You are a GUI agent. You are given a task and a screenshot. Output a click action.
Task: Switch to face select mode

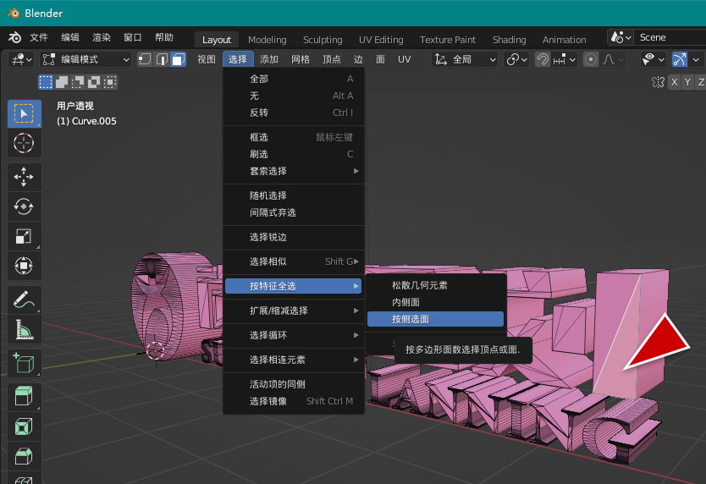pyautogui.click(x=178, y=59)
